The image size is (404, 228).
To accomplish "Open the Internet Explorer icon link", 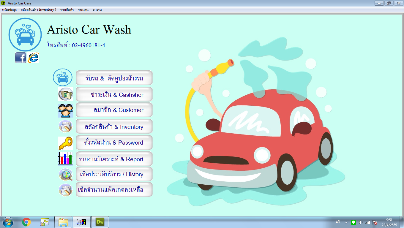I will [33, 58].
